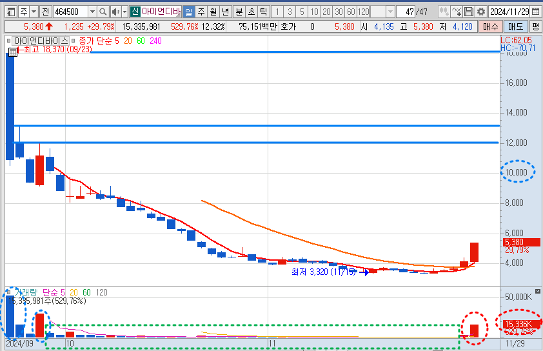Click the 120 volume average label
The width and height of the screenshot is (543, 351).
pos(101,293)
